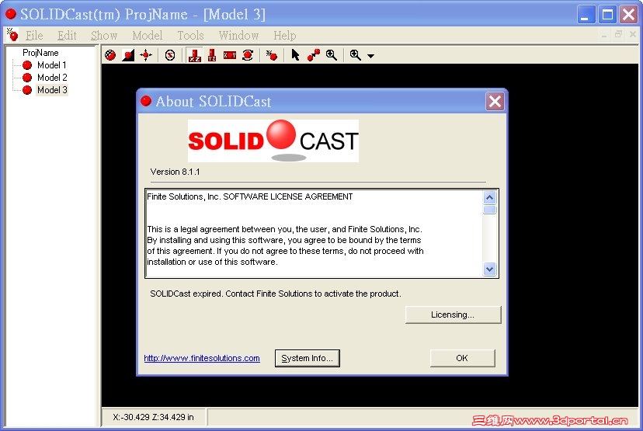Select Model 1 in the project tree
This screenshot has width=643, height=431.
click(52, 64)
